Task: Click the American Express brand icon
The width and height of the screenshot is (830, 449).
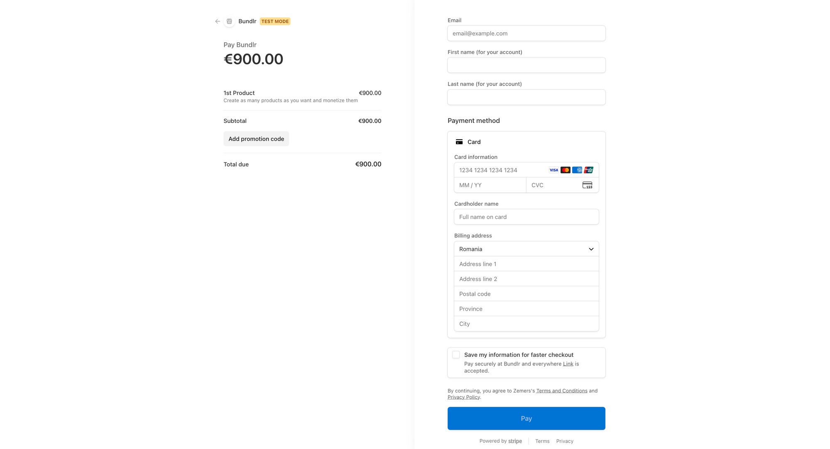Action: point(577,170)
